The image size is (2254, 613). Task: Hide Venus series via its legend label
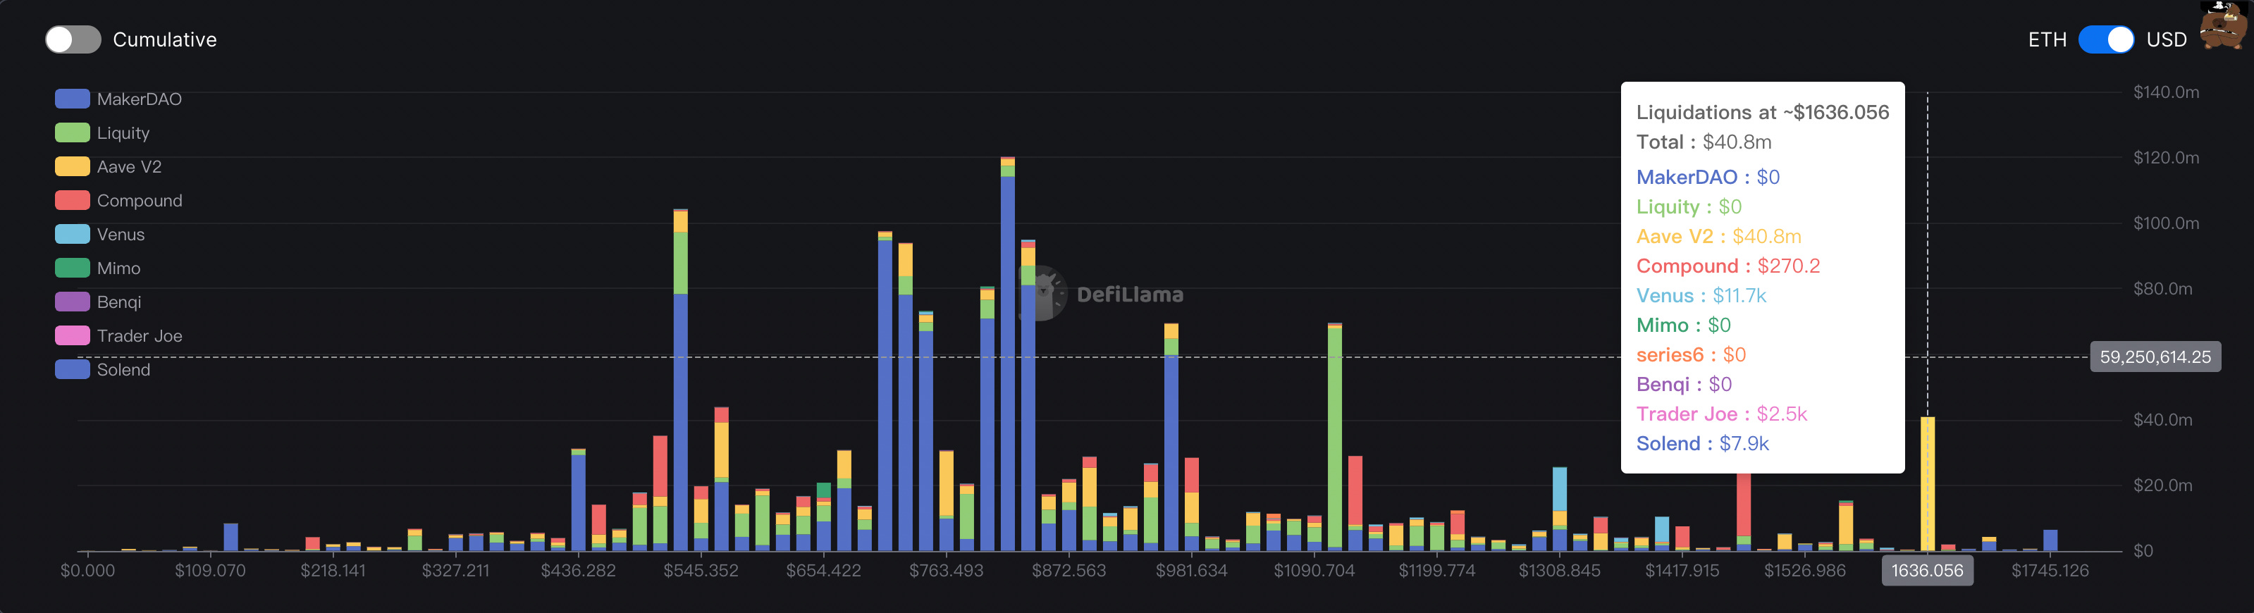coord(121,235)
